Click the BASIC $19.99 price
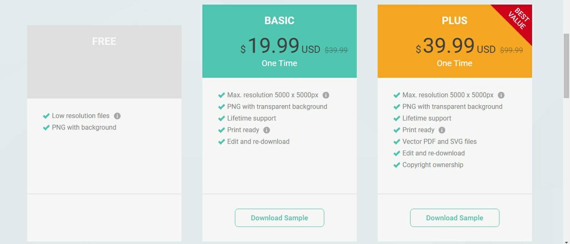 click(x=273, y=46)
